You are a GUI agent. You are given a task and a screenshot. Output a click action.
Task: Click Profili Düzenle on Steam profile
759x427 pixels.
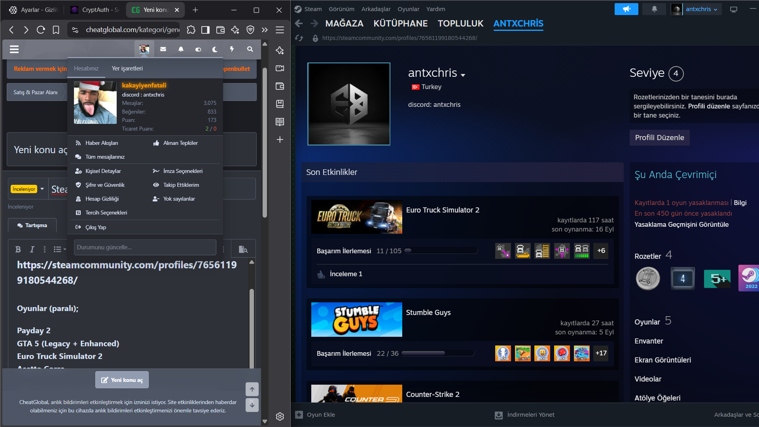coord(659,138)
